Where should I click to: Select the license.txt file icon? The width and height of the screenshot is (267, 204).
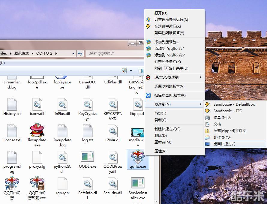pyautogui.click(x=12, y=131)
